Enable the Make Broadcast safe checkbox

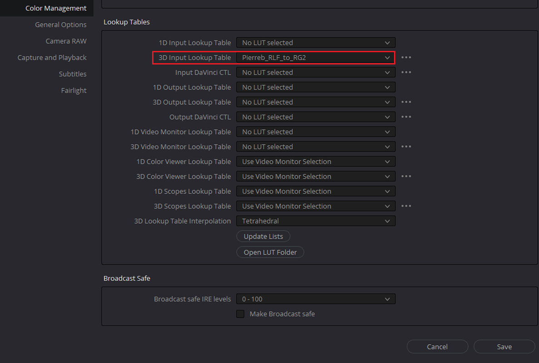240,314
